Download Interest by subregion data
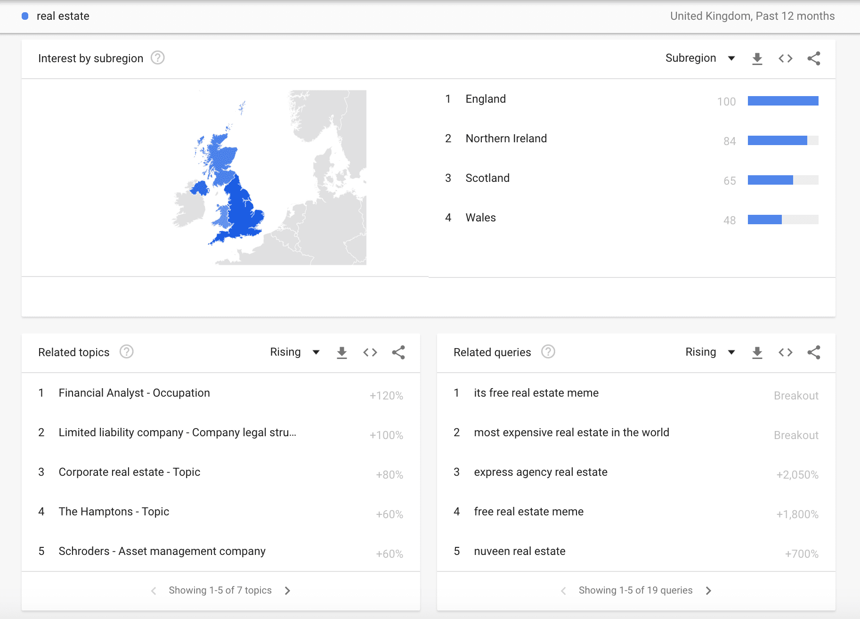The width and height of the screenshot is (860, 619). click(757, 58)
